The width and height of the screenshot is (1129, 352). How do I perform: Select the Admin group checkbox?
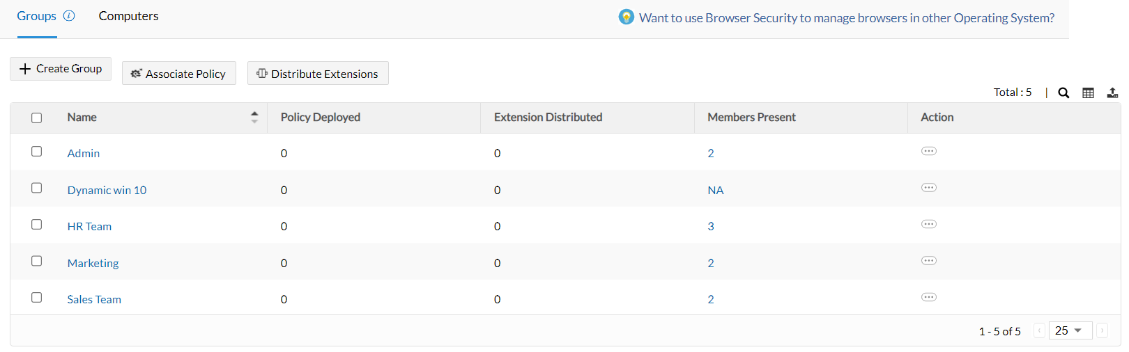[37, 152]
